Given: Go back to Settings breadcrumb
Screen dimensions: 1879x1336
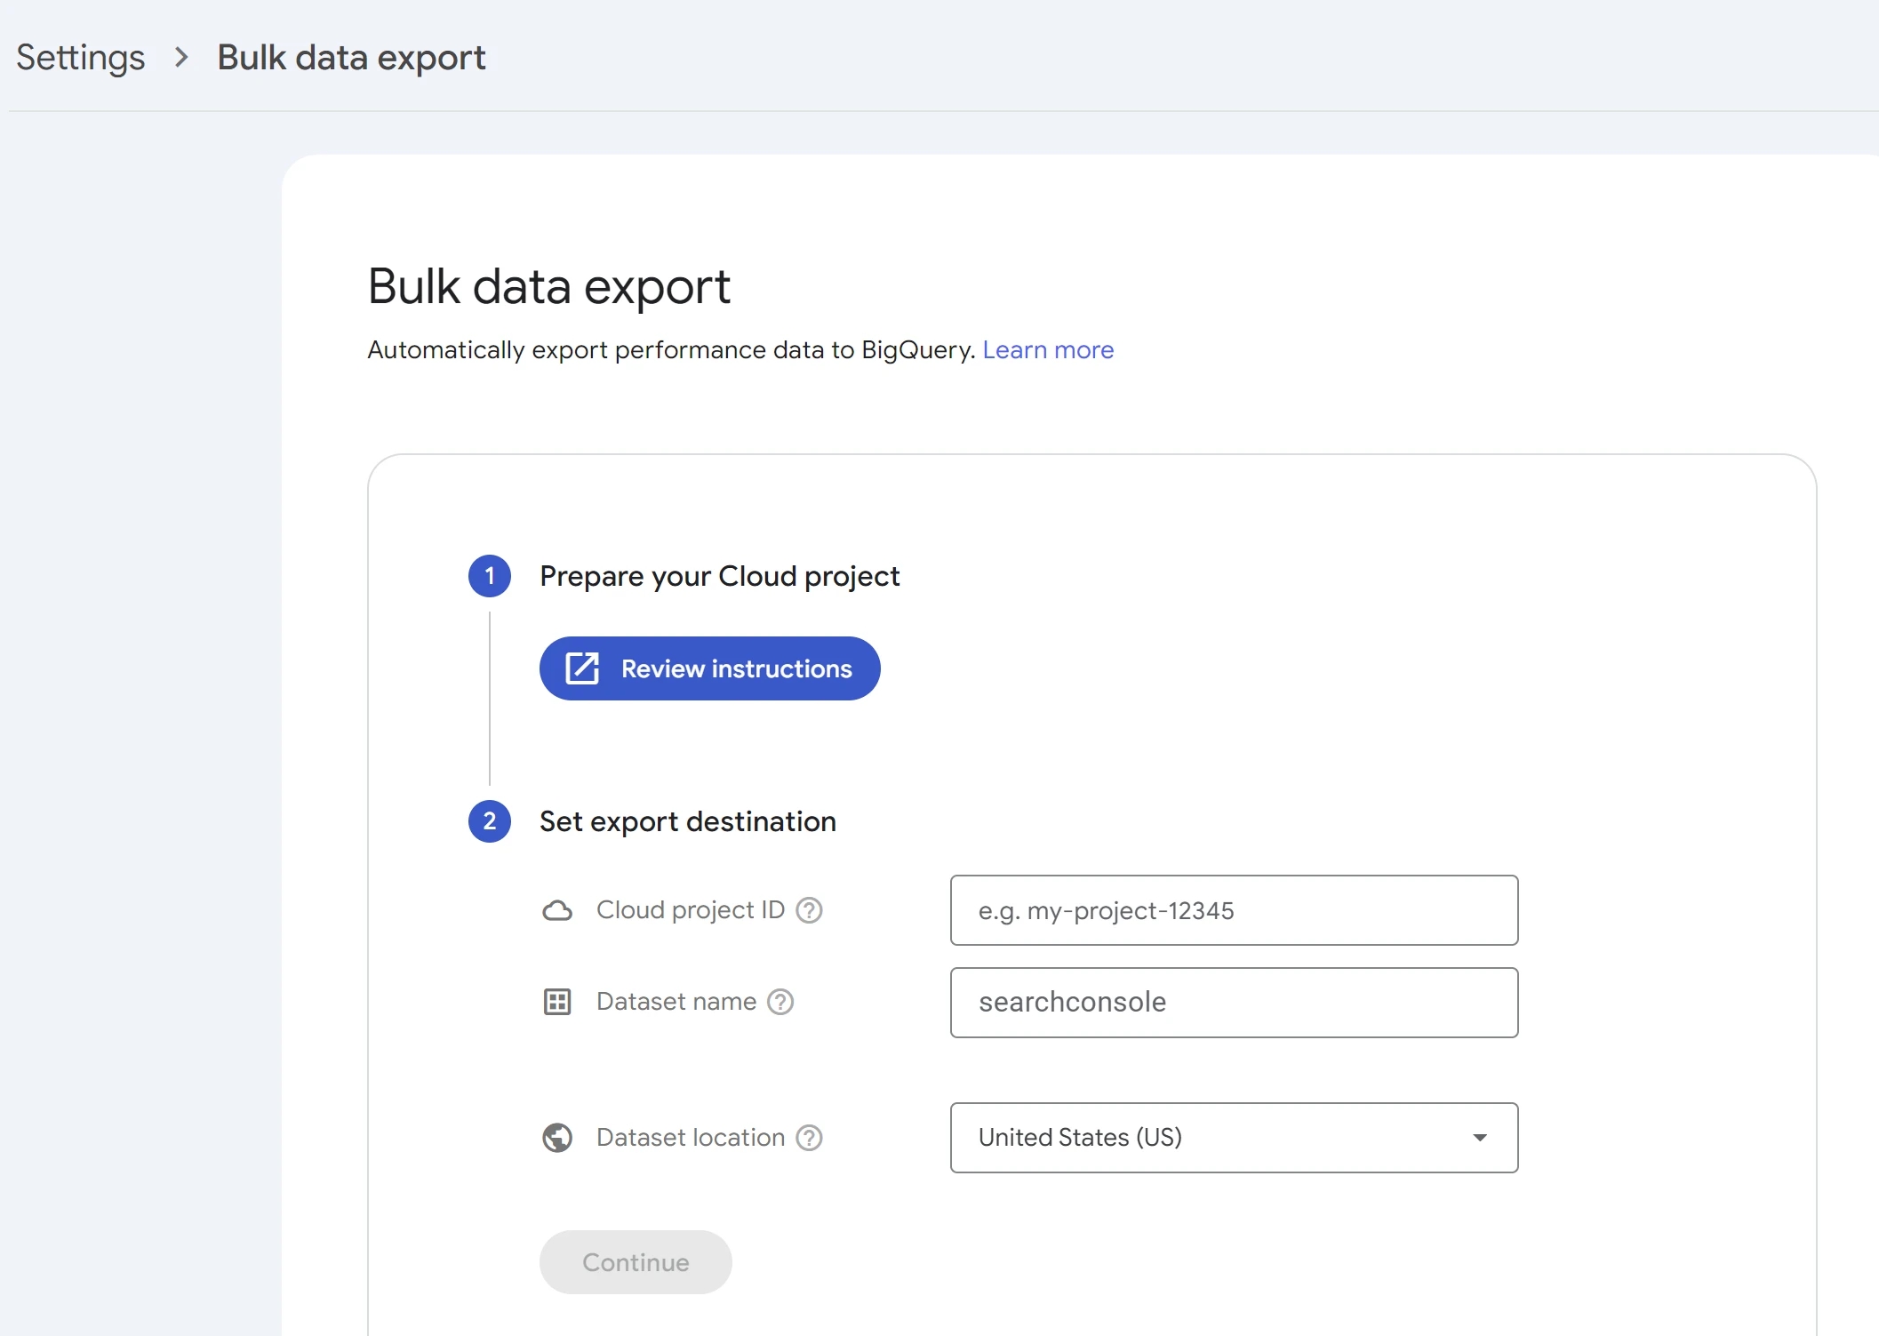Looking at the screenshot, I should click(x=81, y=58).
